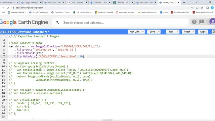The height and width of the screenshot is (121, 215).
Task: Open the browser side panel icon
Action: pos(208,8)
